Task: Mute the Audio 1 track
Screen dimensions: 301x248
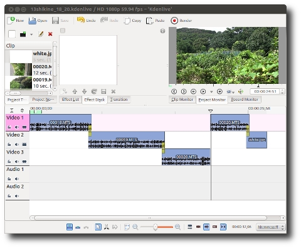Action: click(x=17, y=178)
